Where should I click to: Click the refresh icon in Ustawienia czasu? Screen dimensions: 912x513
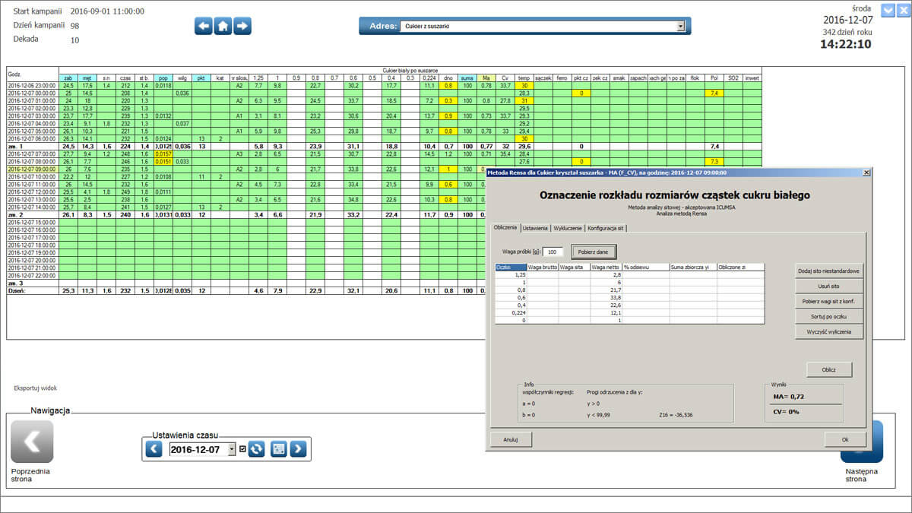256,448
